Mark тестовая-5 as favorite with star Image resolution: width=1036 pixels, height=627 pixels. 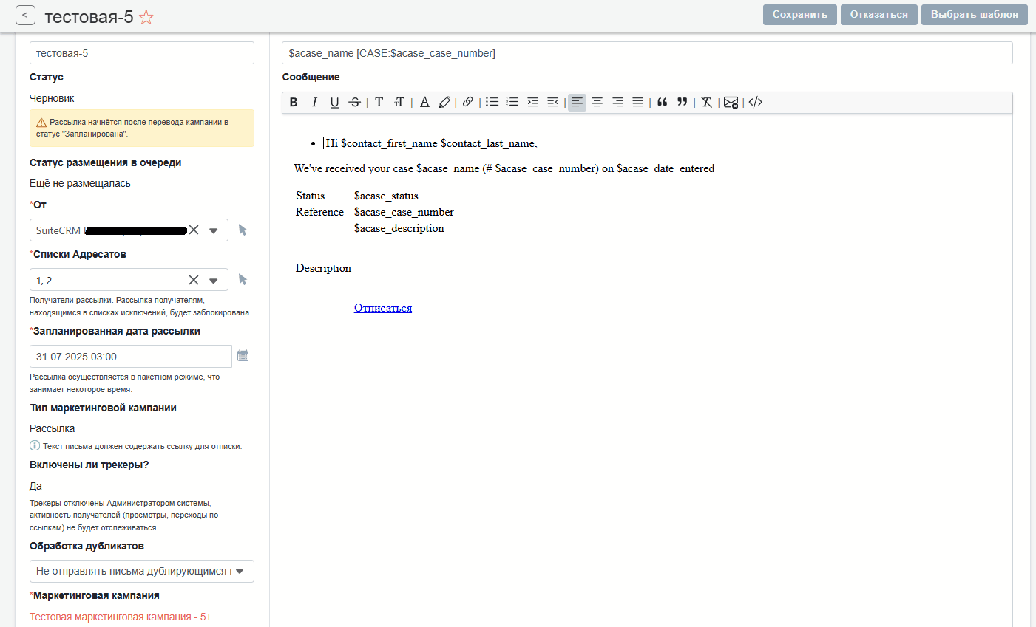pyautogui.click(x=146, y=17)
